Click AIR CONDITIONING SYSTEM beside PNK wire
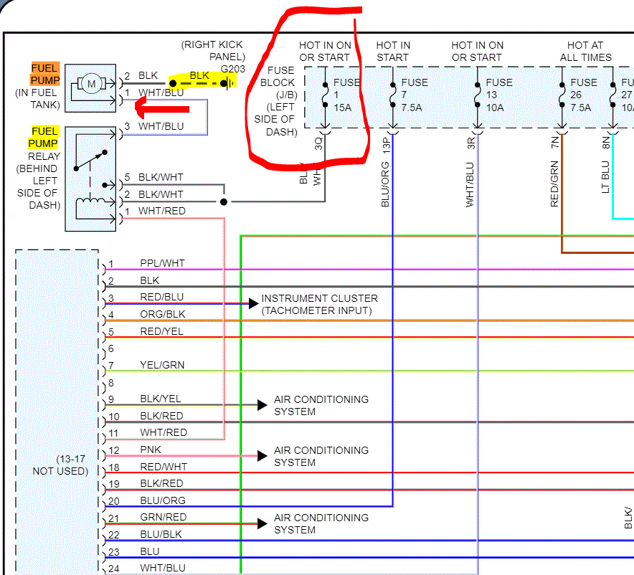This screenshot has width=634, height=575. pyautogui.click(x=321, y=457)
